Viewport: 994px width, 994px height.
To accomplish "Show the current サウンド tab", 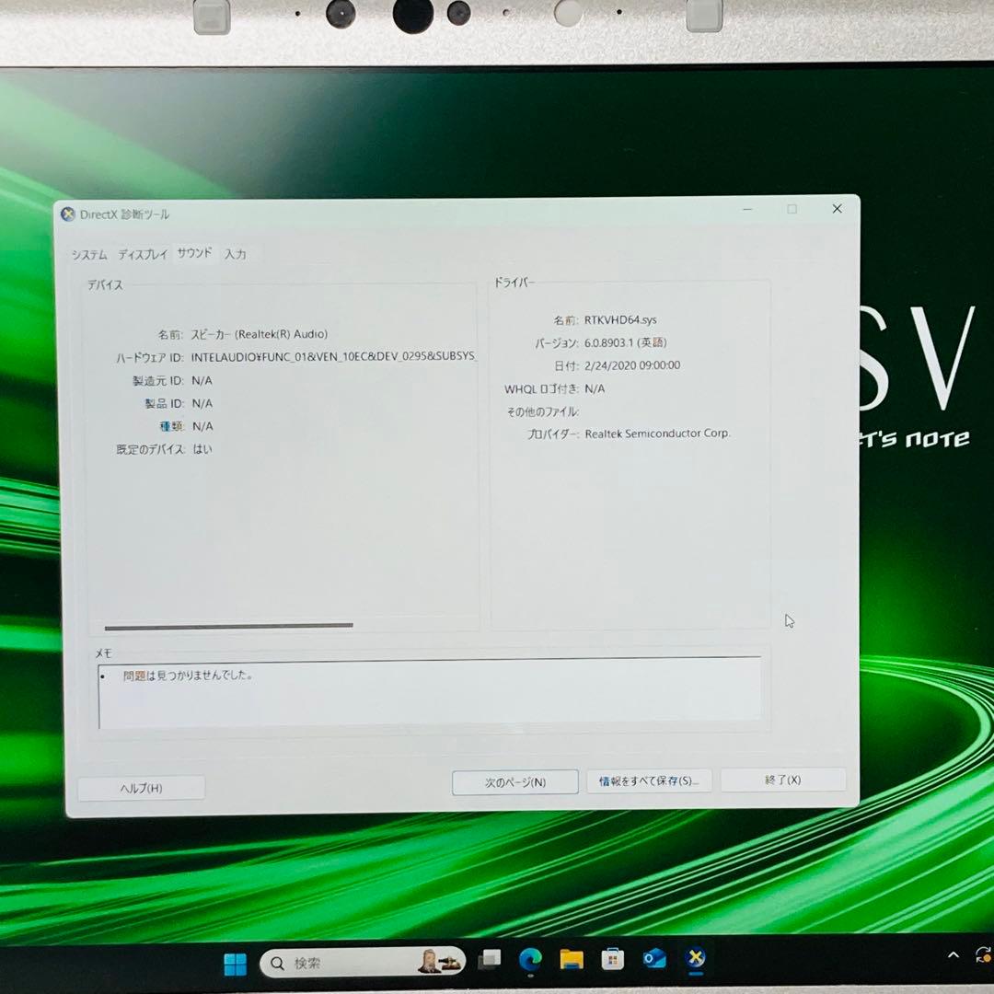I will 193,253.
